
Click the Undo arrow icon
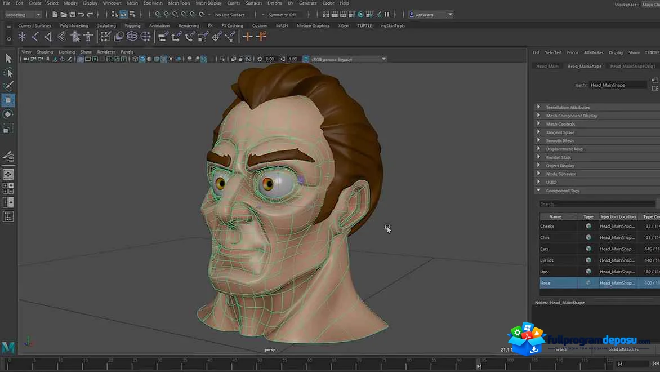pyautogui.click(x=81, y=14)
